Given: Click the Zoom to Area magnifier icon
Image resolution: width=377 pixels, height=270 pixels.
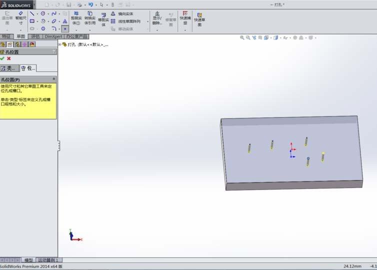Looking at the screenshot, I should (x=248, y=37).
